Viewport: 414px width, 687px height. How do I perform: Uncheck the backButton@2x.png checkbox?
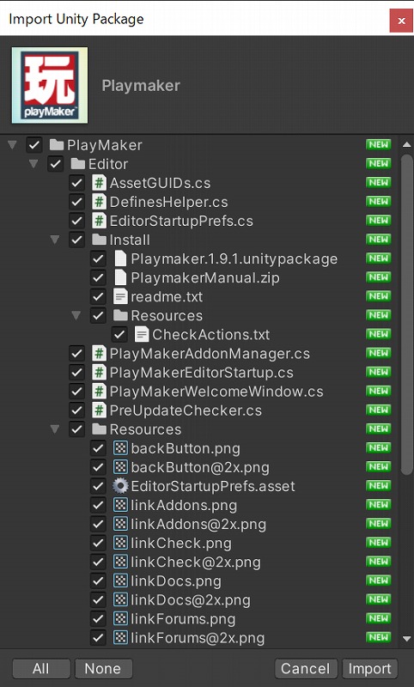tap(98, 467)
